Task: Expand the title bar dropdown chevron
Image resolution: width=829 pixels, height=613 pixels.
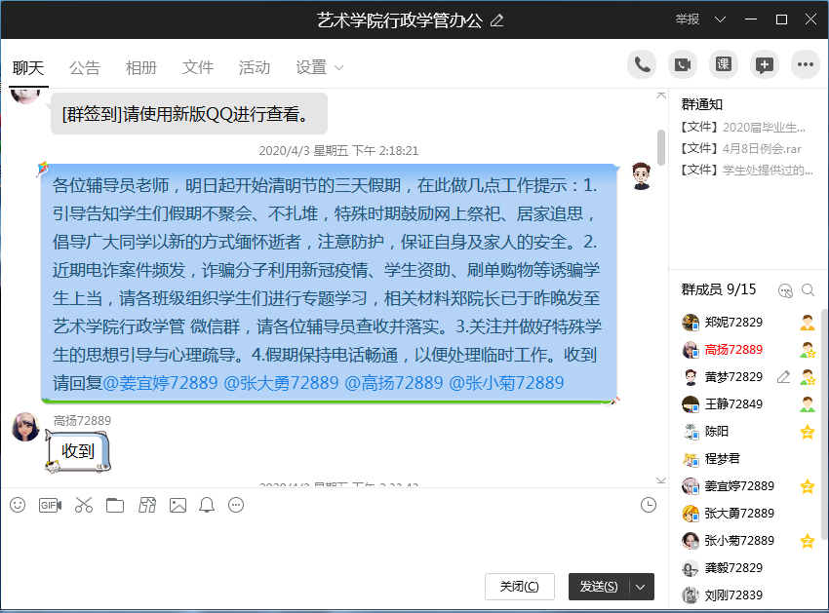Action: click(721, 19)
